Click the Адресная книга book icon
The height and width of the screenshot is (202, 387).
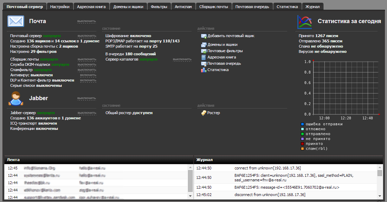pyautogui.click(x=204, y=57)
